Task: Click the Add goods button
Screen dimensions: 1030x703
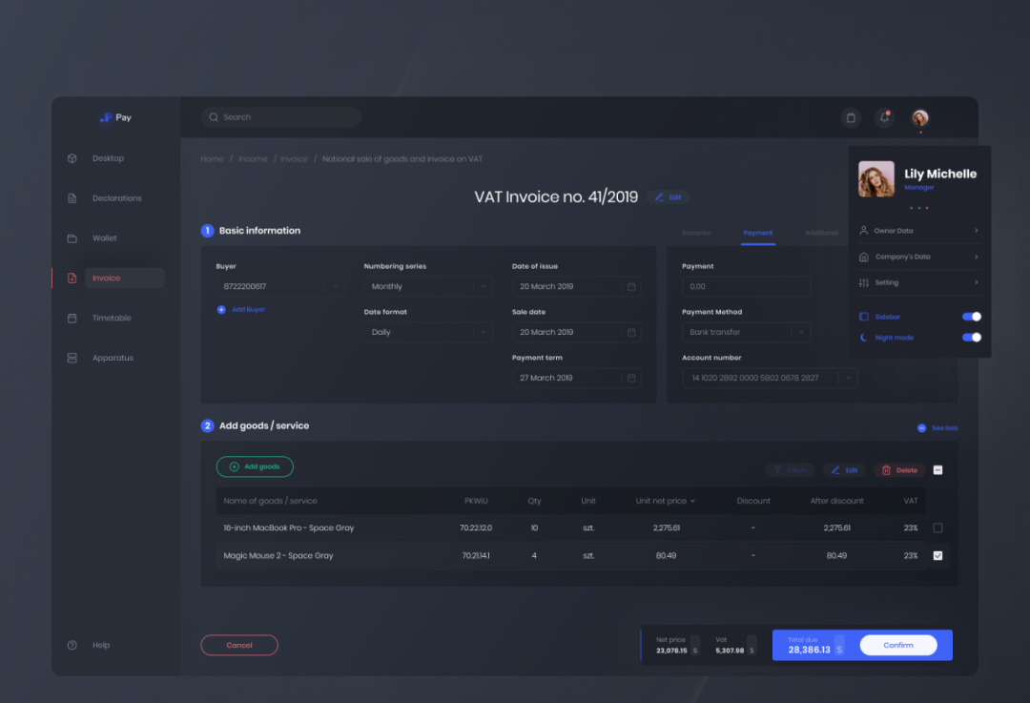Action: click(x=255, y=466)
